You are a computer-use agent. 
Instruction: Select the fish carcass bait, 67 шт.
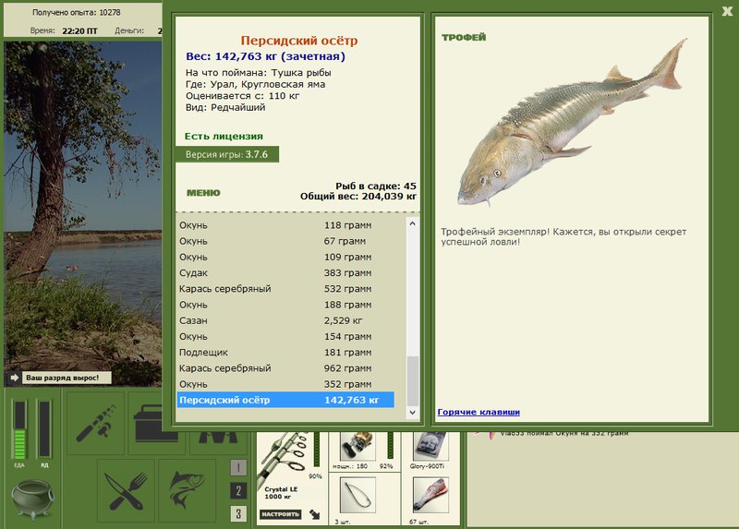[x=430, y=495]
